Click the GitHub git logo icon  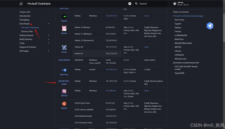175,4
